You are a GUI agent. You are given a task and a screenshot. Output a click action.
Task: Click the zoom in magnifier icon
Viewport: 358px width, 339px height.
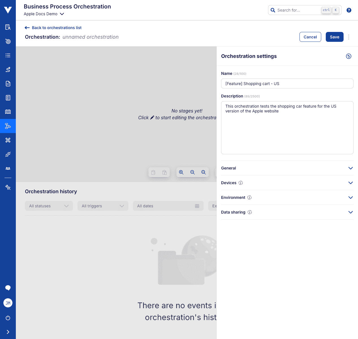[181, 172]
